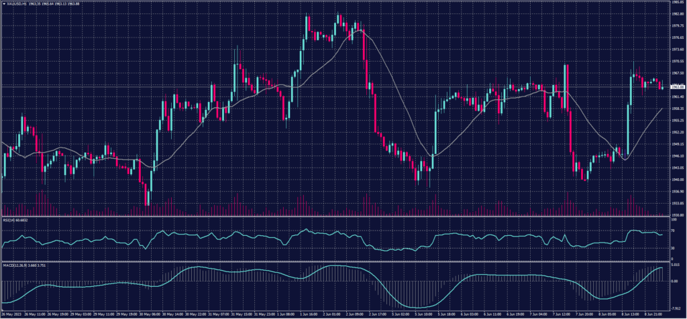Click the XAUUSD,H1 chart title text

(16, 3)
